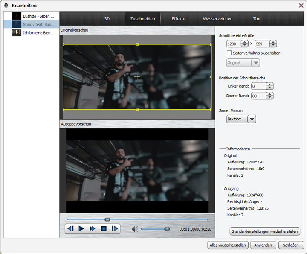
Task: Click the bottom-middle crop handle
Action: (137, 109)
